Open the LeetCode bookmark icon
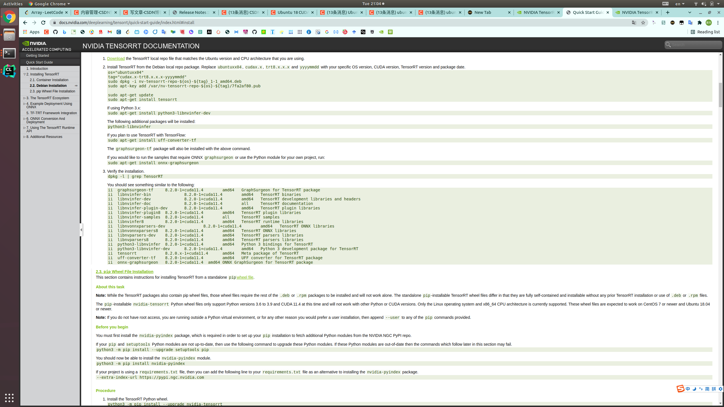Viewport: 724px width, 407px height. pos(128,32)
